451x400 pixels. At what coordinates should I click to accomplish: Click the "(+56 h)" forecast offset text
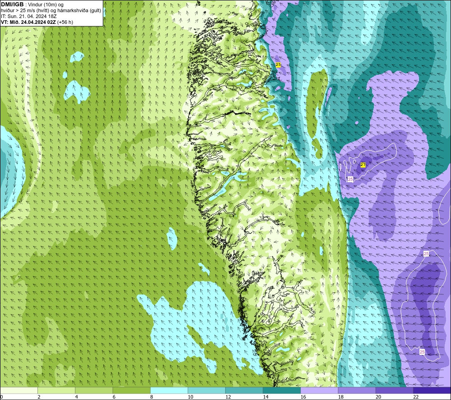[65, 22]
